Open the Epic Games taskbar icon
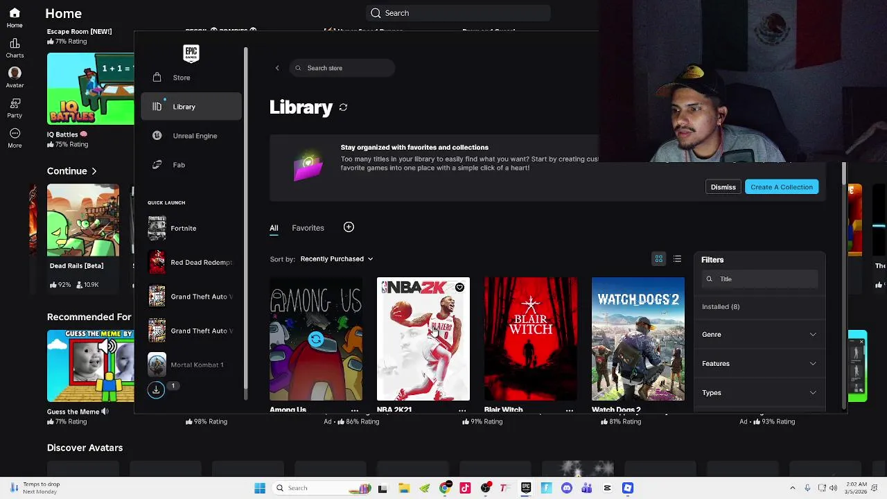Screen dimensions: 887x499 [x=526, y=488]
